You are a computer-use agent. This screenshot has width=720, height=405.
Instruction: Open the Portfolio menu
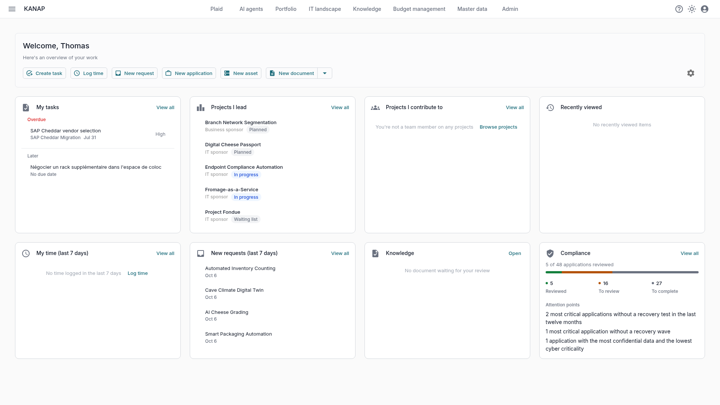pos(286,9)
